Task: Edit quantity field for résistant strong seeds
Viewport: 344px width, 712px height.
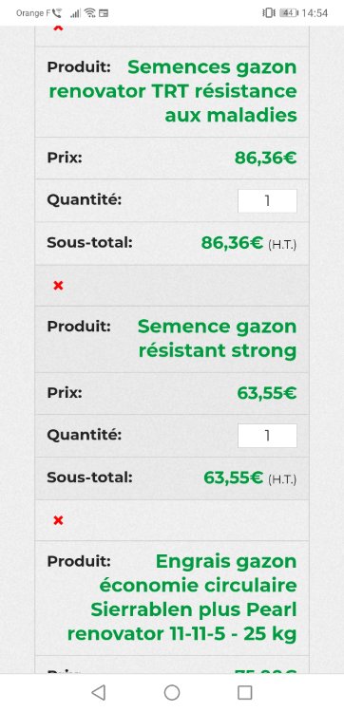Action: [267, 436]
